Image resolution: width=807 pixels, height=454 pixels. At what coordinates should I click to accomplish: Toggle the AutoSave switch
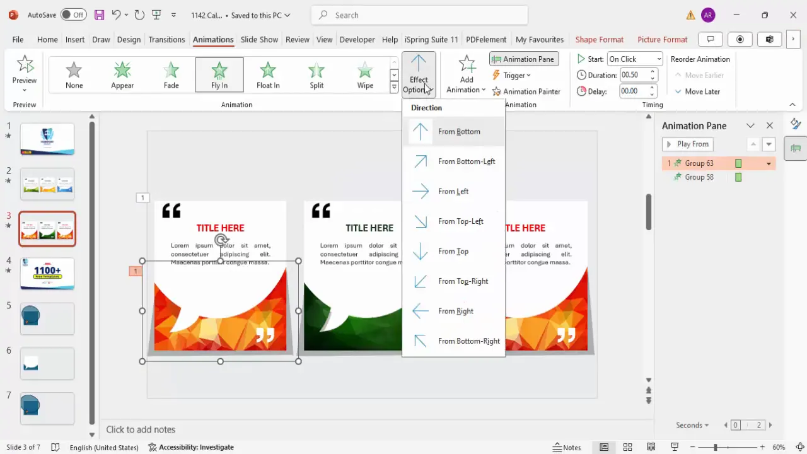pyautogui.click(x=74, y=15)
